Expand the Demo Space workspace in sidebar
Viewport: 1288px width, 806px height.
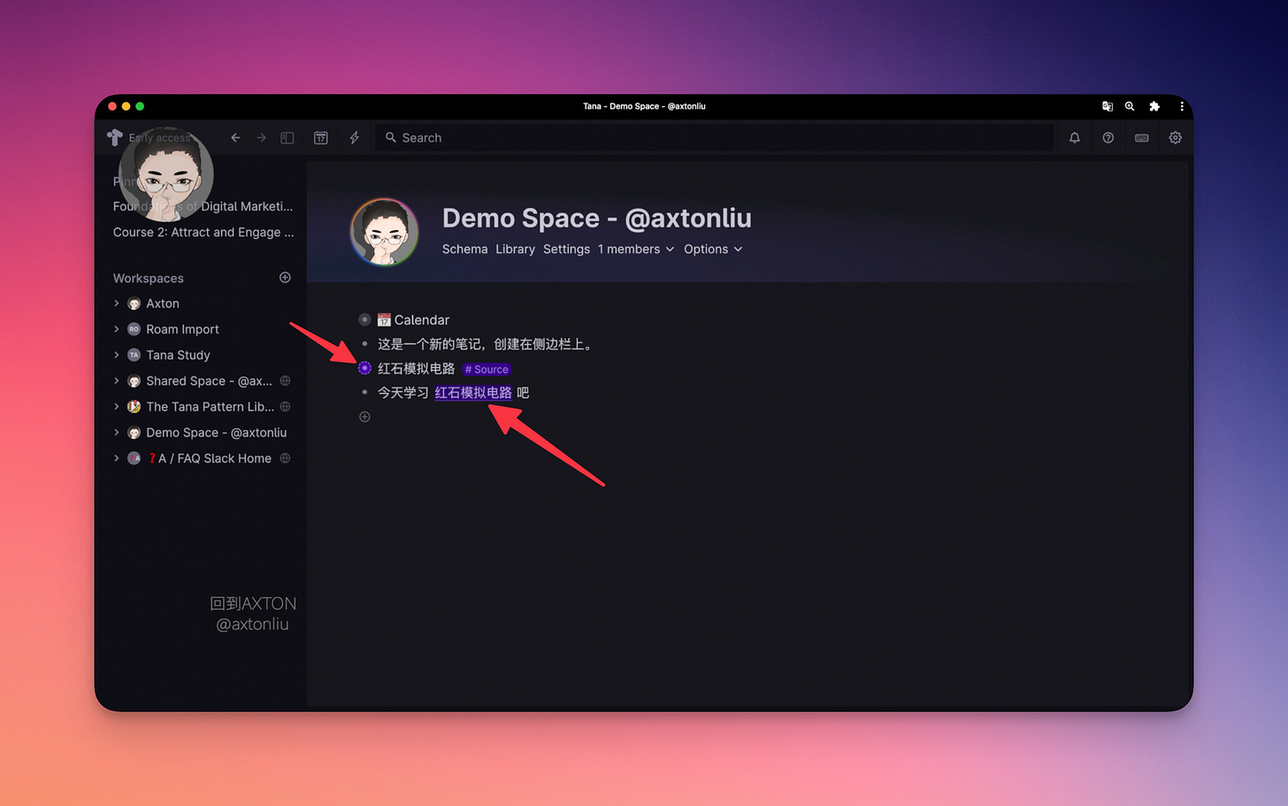tap(117, 433)
